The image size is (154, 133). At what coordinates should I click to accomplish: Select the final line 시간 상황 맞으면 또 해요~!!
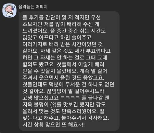(54, 125)
